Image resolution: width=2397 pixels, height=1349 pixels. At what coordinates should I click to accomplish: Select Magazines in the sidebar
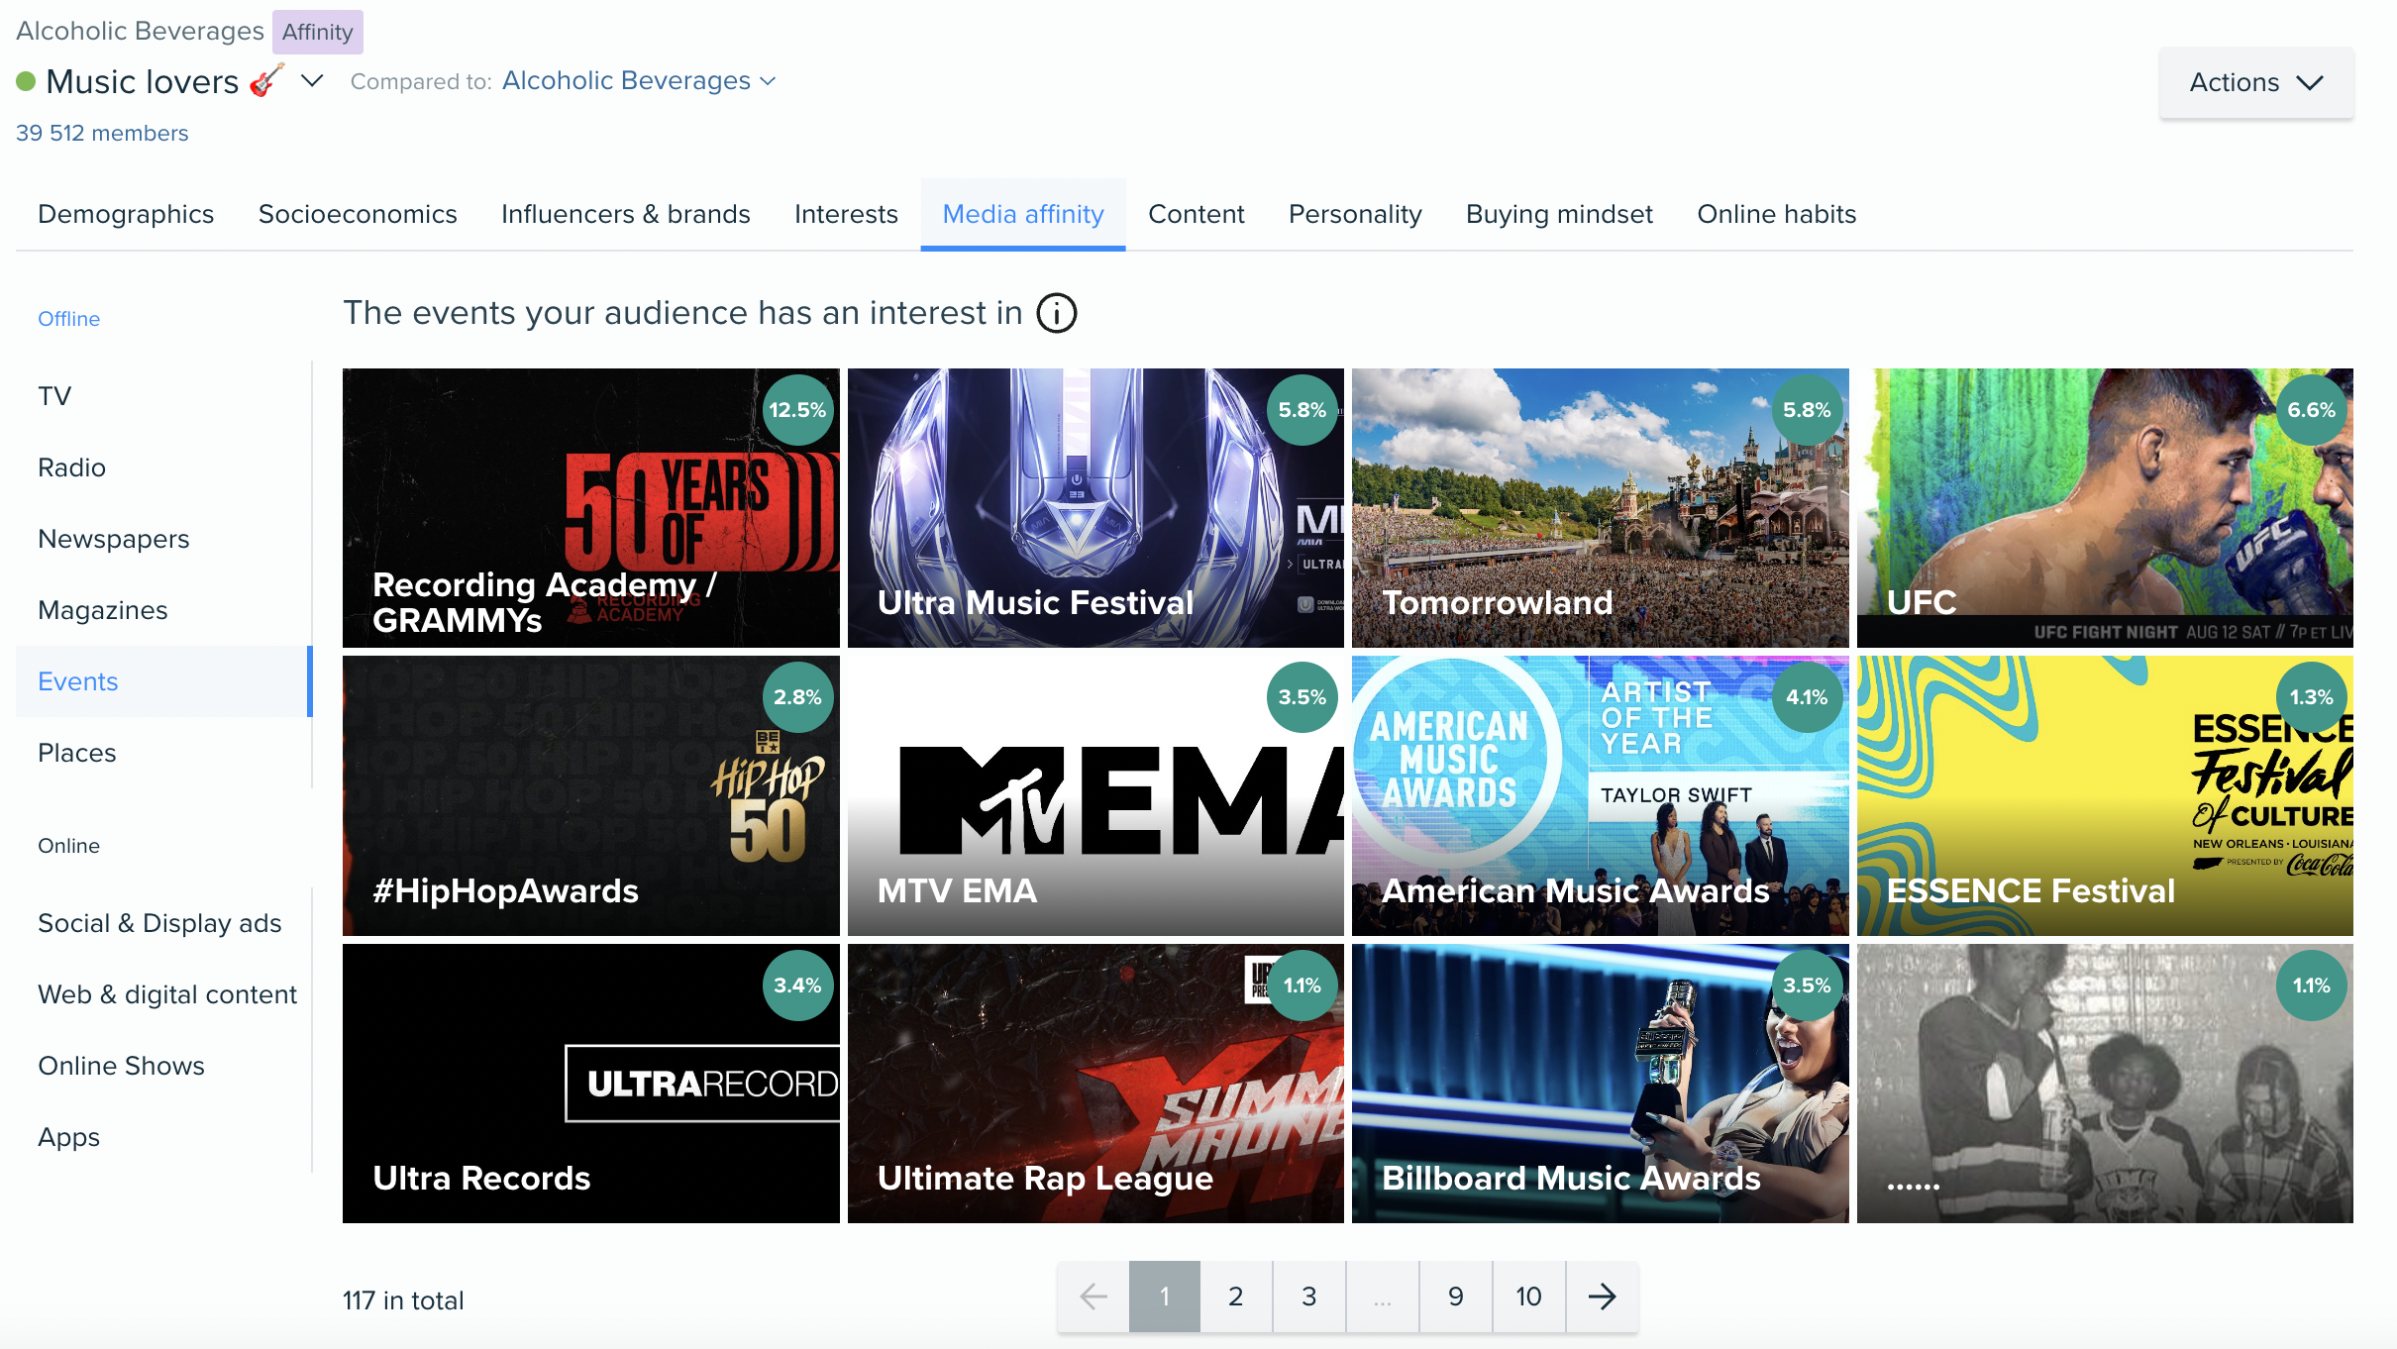coord(163,610)
